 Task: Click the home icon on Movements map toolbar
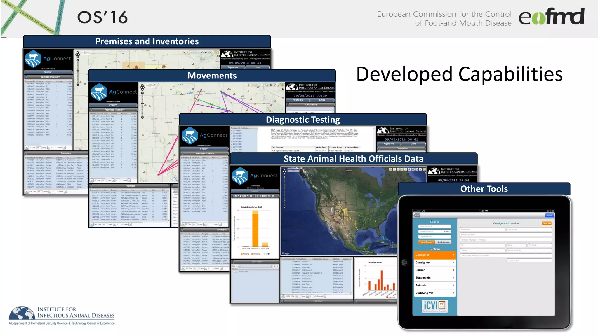coord(248,85)
